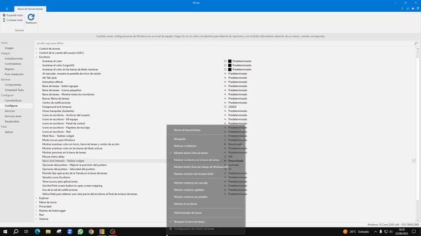Toggle value for Horas tranquilas (Asistente)
421x236 pixels.
click(x=237, y=111)
